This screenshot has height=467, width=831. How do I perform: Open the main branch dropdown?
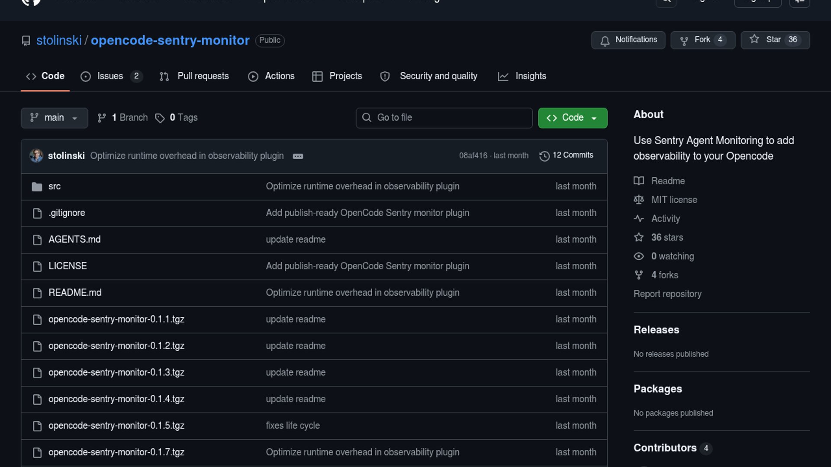click(54, 118)
